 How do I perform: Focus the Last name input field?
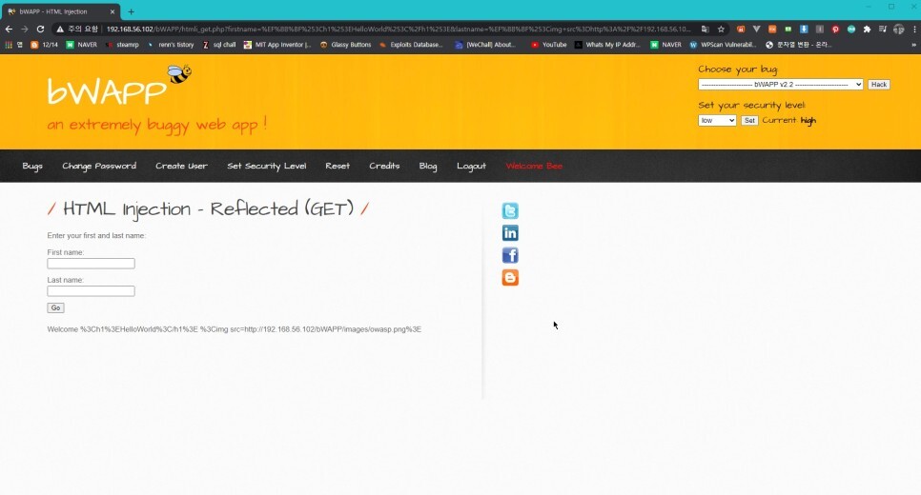pyautogui.click(x=91, y=291)
